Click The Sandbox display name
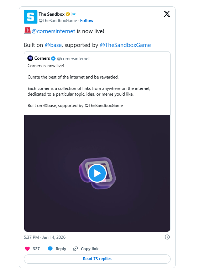The height and width of the screenshot is (269, 214). coord(51,14)
